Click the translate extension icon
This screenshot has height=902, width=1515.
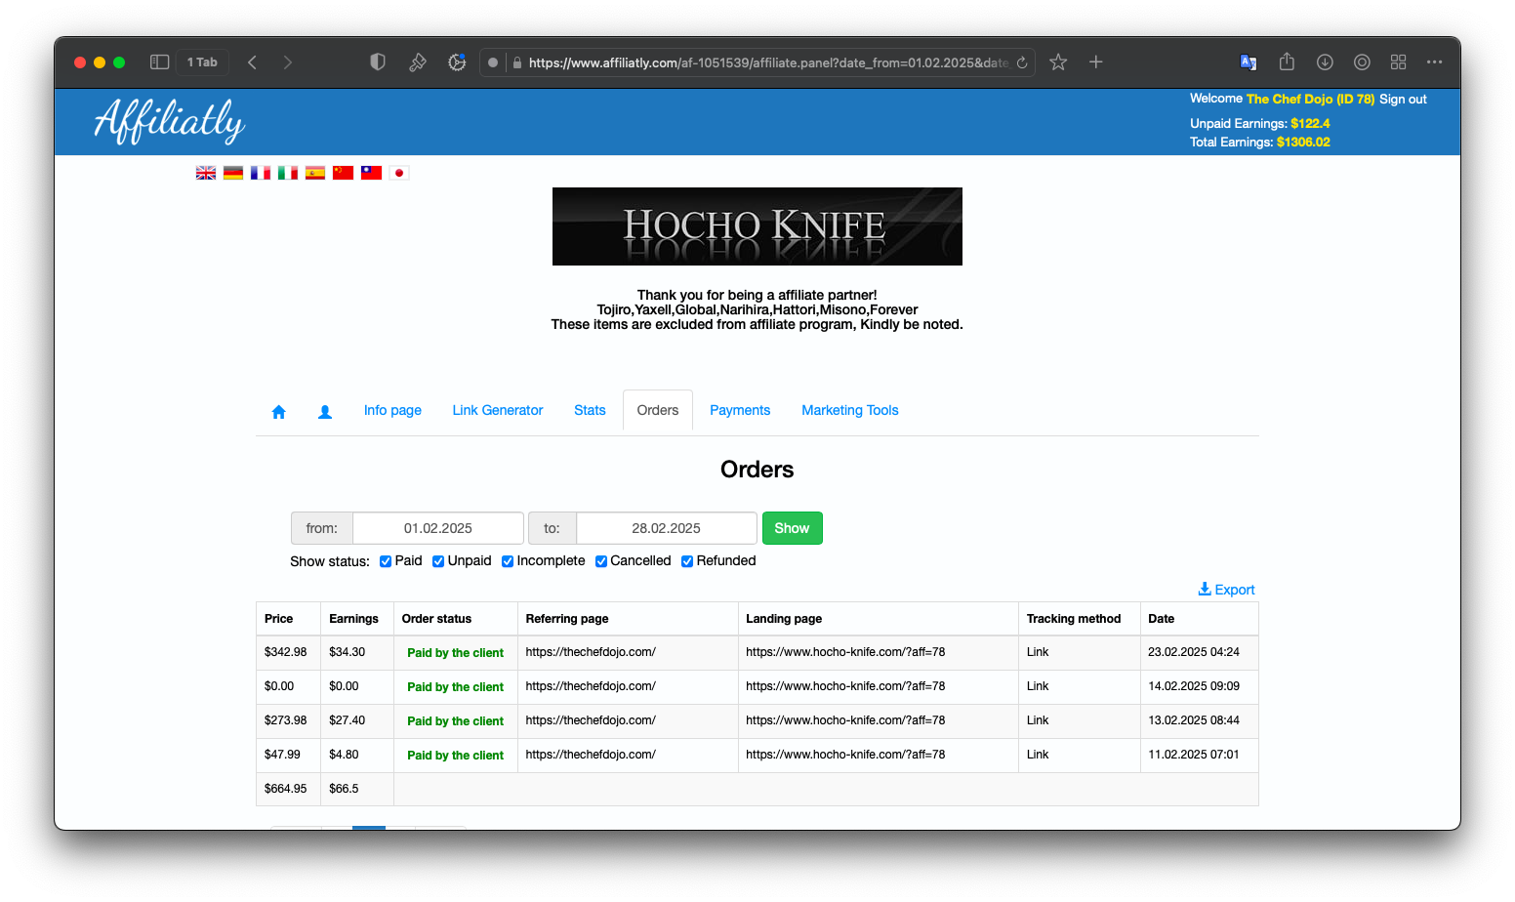[x=1249, y=61]
